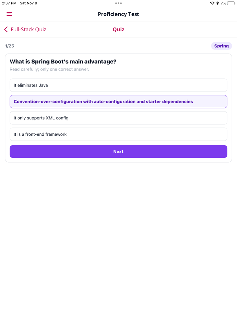Select "It is a front-end framework"

click(118, 134)
